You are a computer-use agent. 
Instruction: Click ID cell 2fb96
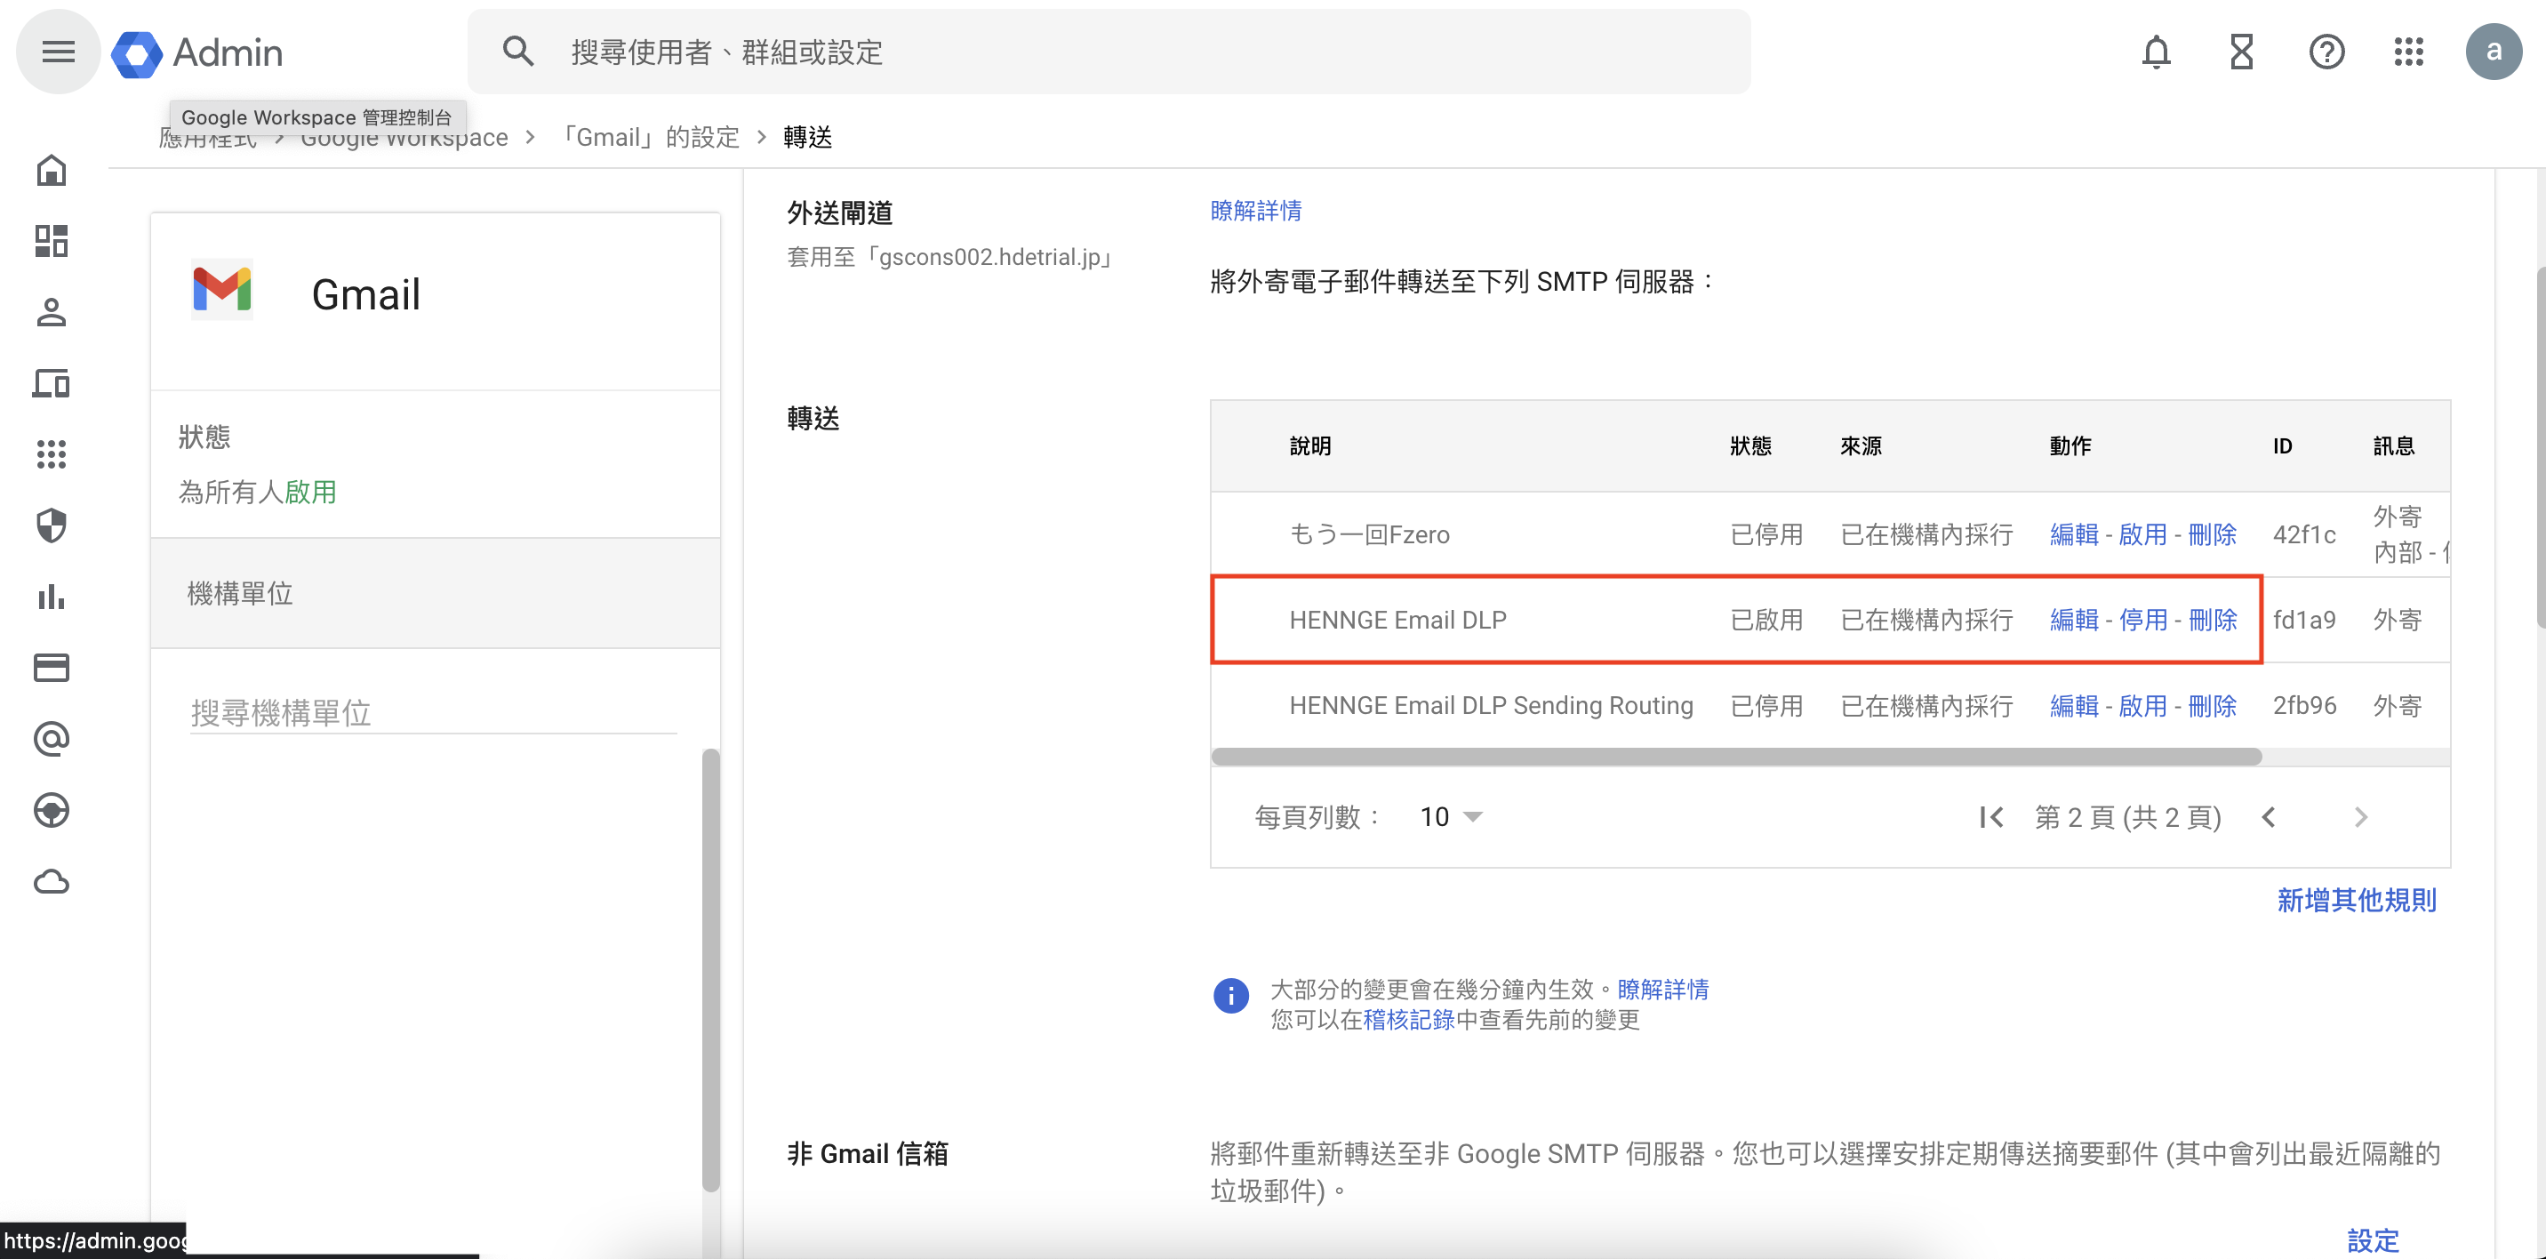[x=2304, y=706]
